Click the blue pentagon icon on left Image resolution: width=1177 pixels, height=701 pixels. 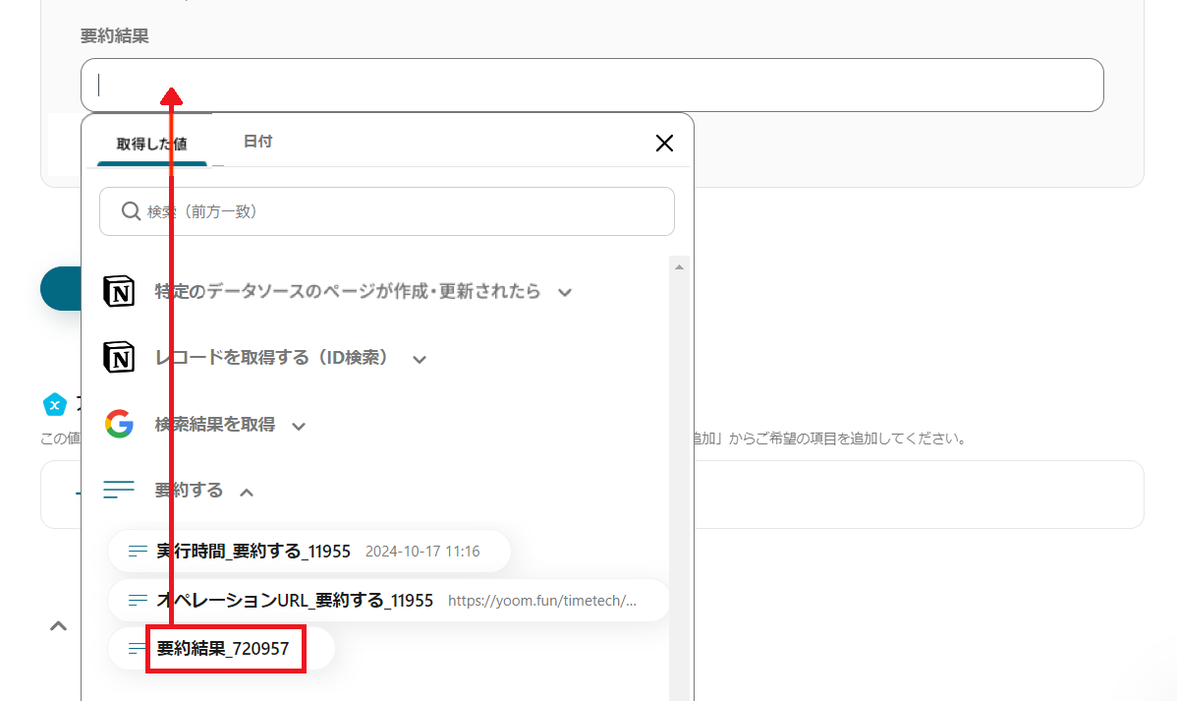tap(55, 405)
